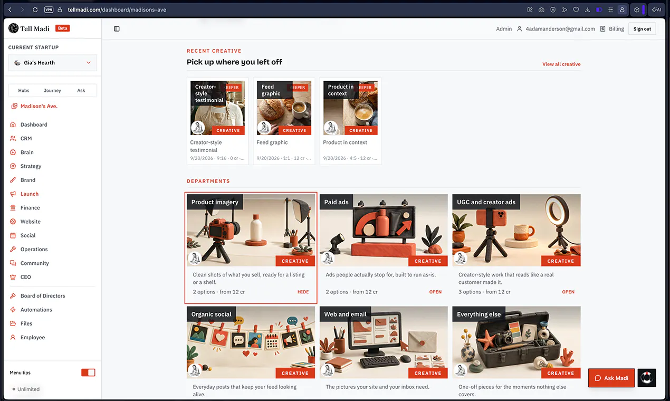
Task: Switch to the Ask tab
Action: point(81,91)
